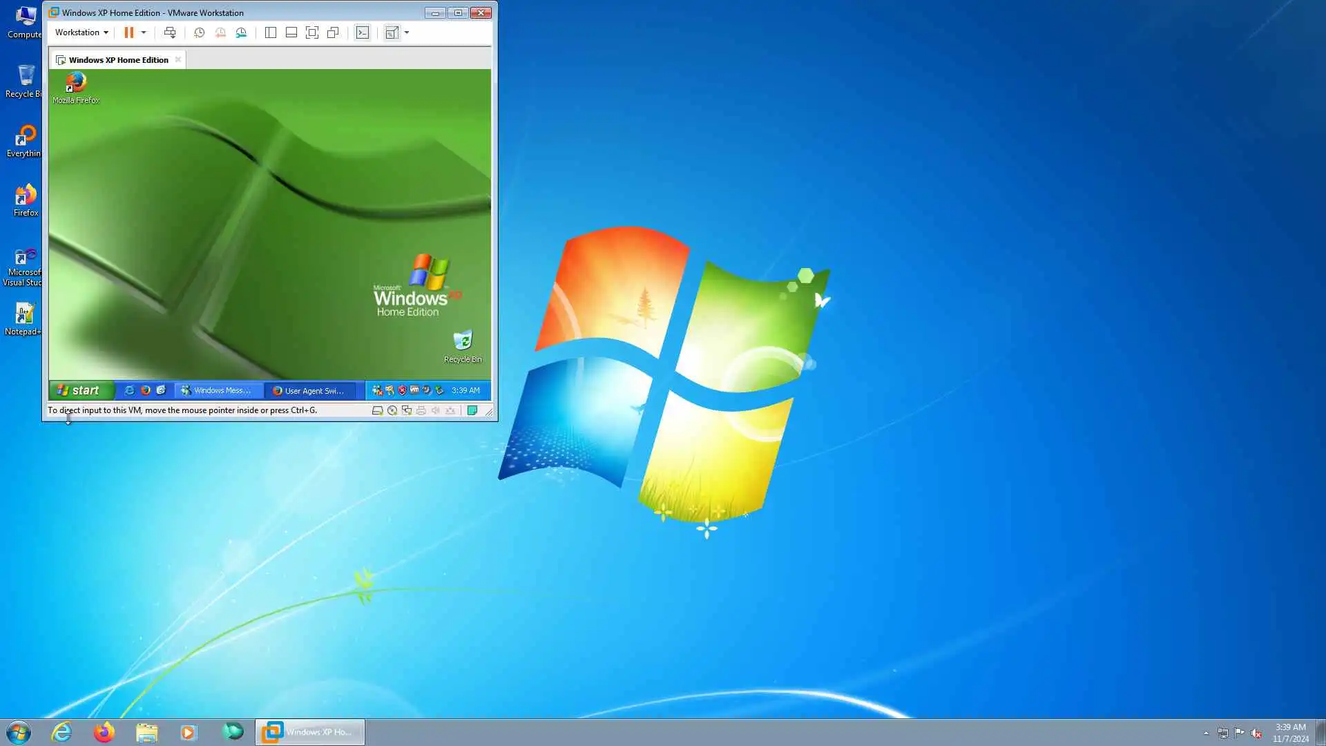
Task: Toggle the library sidebar view
Action: pos(271,32)
